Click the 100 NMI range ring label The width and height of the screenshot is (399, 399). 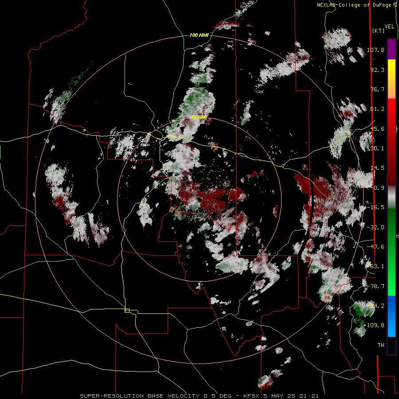click(199, 35)
